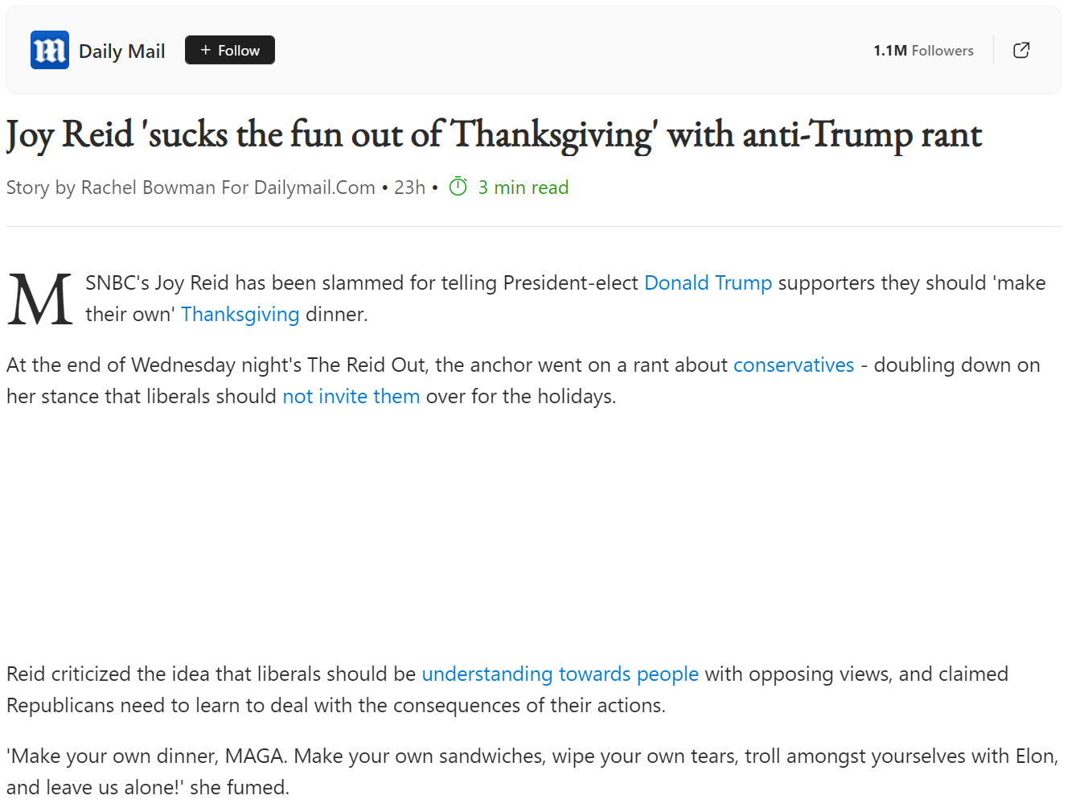Click the 1.1M Followers count
The width and height of the screenshot is (1080, 812).
click(923, 51)
